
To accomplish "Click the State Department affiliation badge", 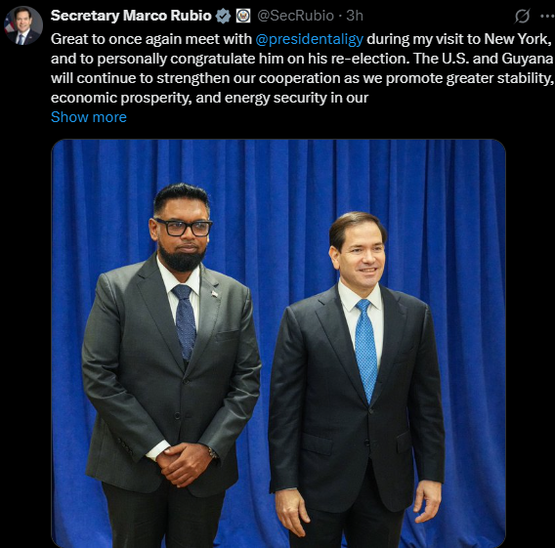I will pyautogui.click(x=243, y=16).
